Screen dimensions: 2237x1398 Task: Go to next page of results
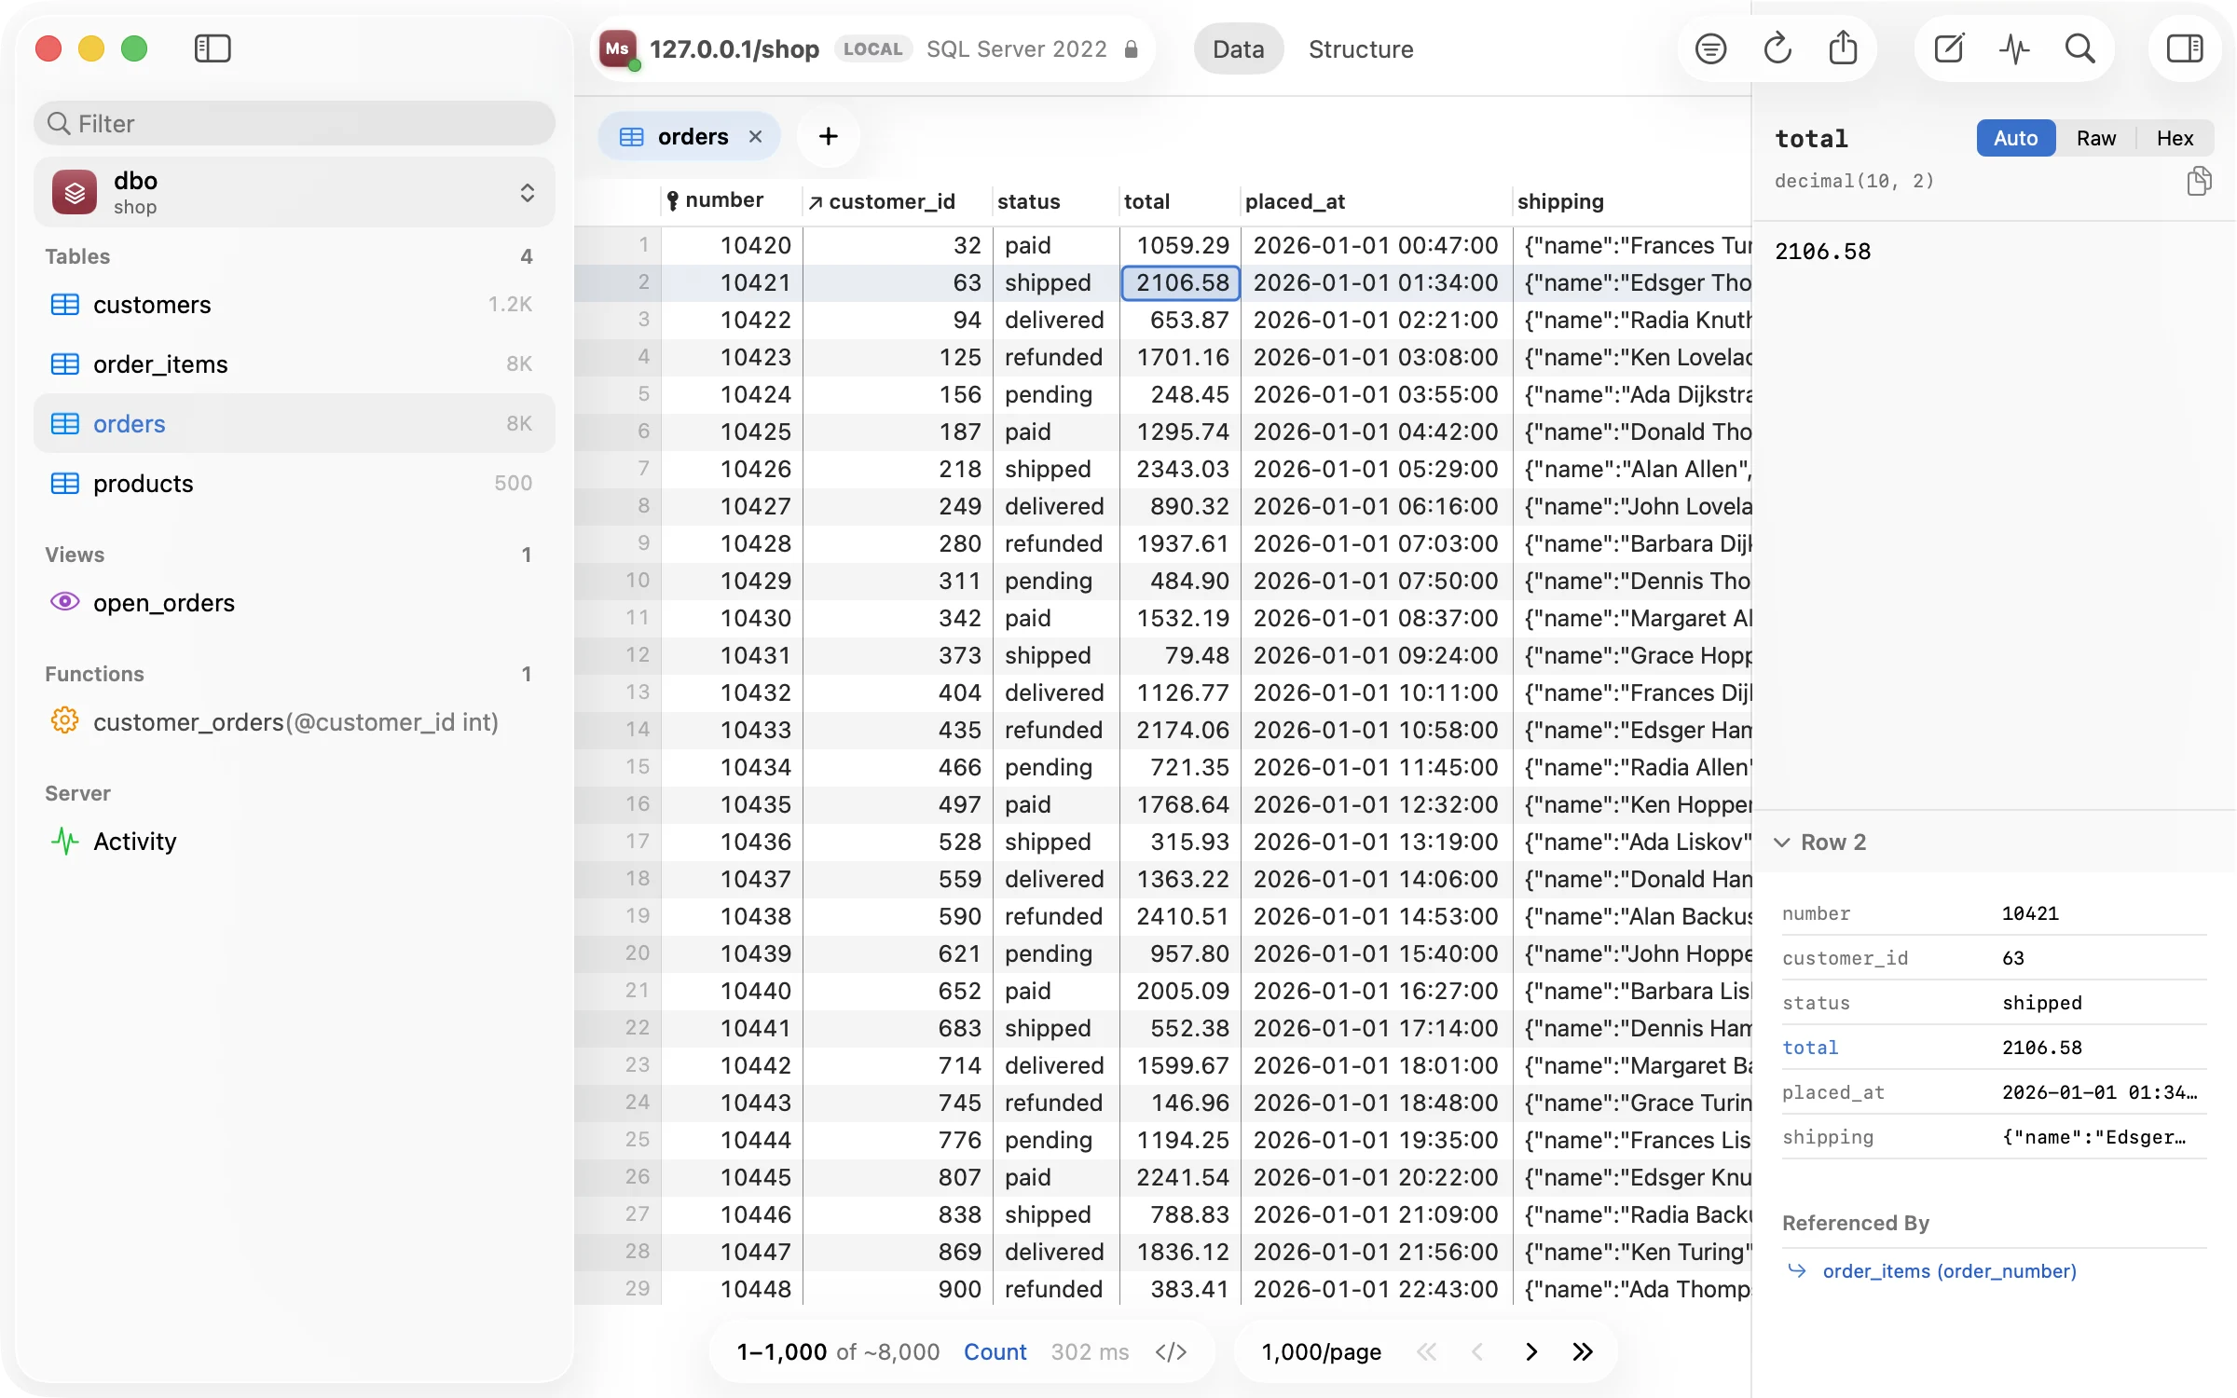[x=1530, y=1351]
